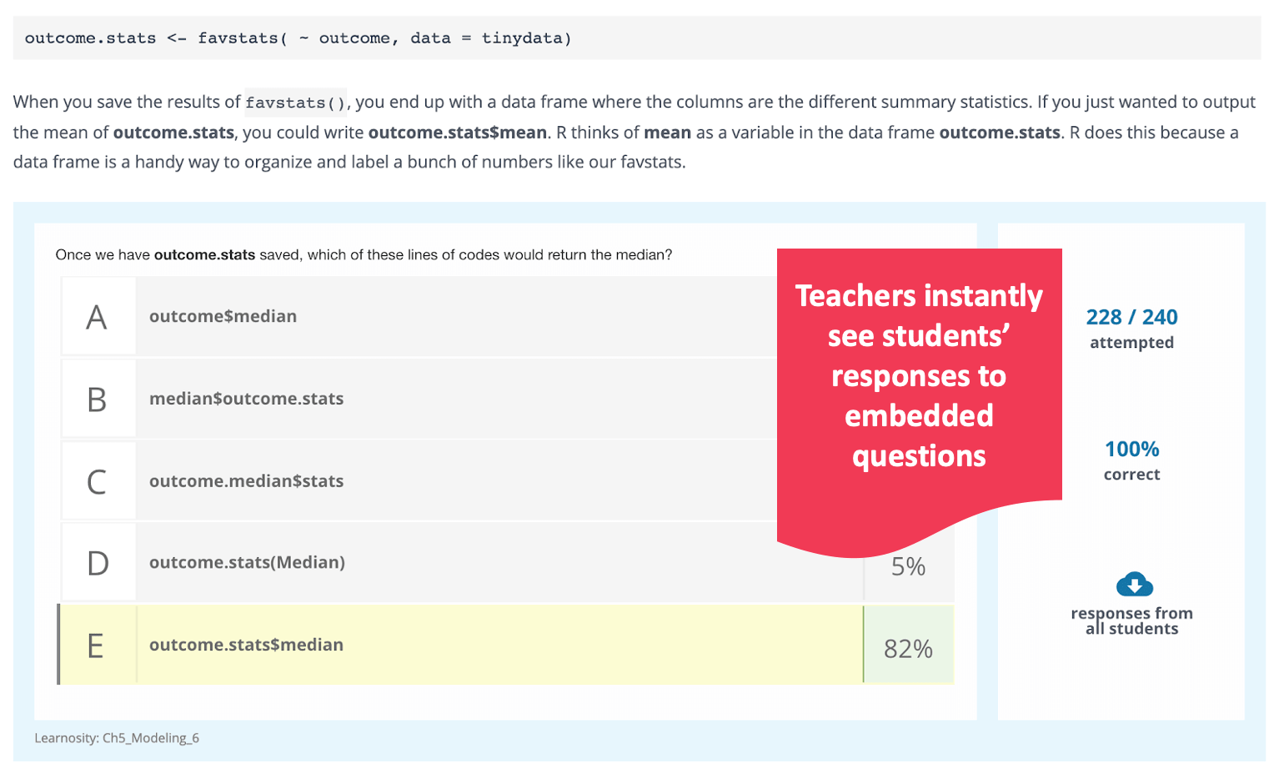Click the inline favstats() code text
Screen dimensions: 1279x774
[x=295, y=103]
